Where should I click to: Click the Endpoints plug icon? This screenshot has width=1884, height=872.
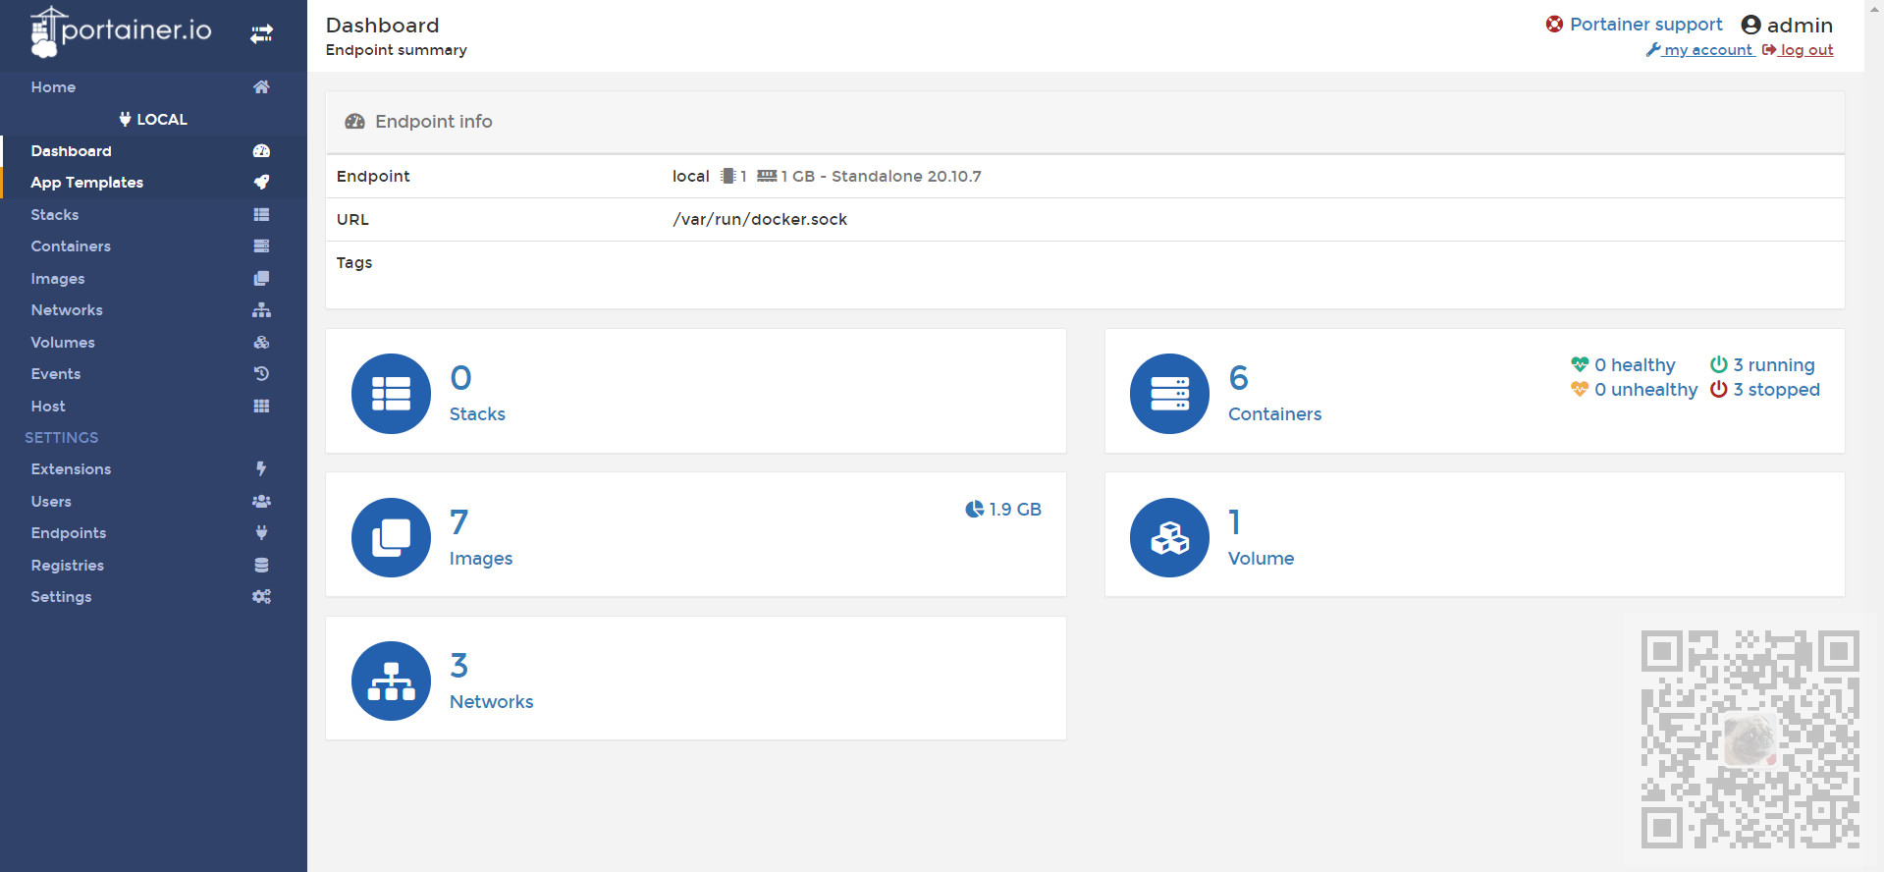tap(261, 532)
